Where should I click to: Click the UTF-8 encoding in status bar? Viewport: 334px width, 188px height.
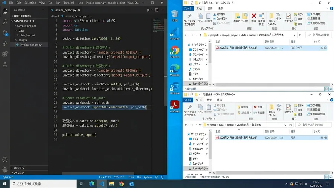coord(131,177)
